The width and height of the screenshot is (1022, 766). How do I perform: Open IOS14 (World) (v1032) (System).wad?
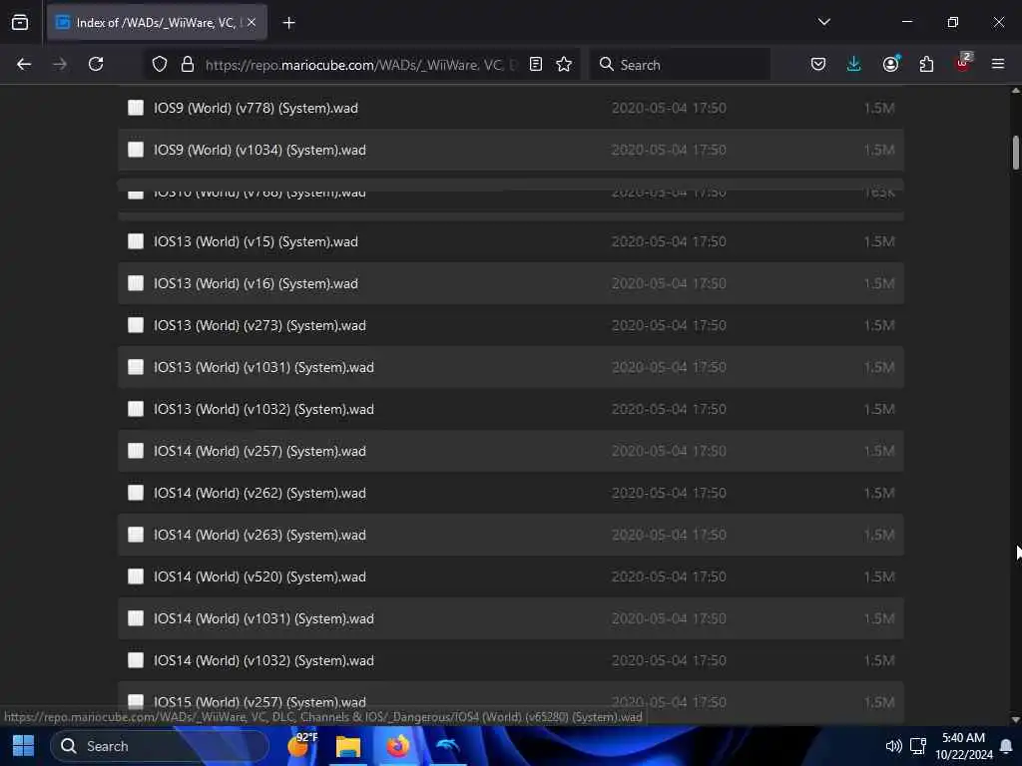263,660
